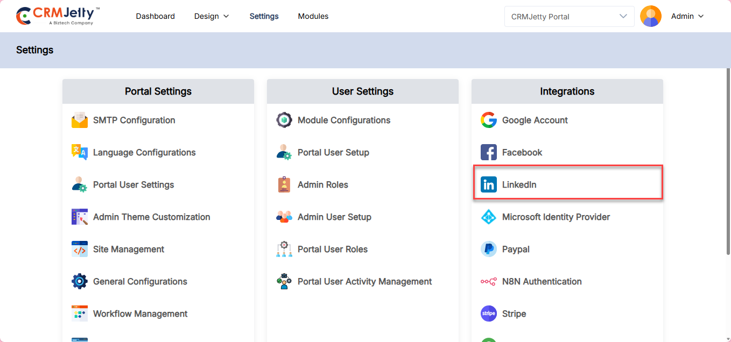The height and width of the screenshot is (342, 731).
Task: Click the Admin Roles badge icon
Action: coord(284,185)
